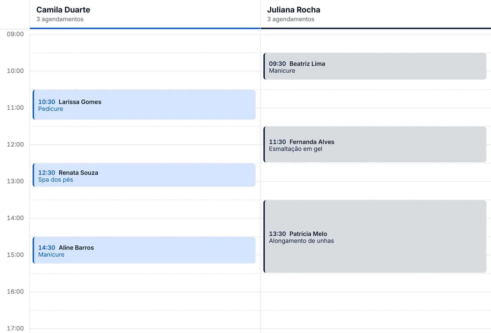This screenshot has width=491, height=333.
Task: Click the Juliana Rocha column header
Action: [x=376, y=14]
